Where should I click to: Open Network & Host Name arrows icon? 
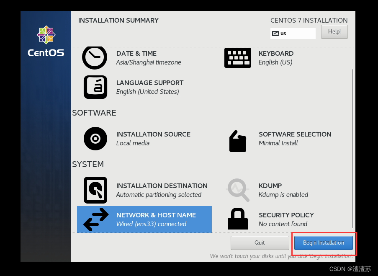click(96, 219)
